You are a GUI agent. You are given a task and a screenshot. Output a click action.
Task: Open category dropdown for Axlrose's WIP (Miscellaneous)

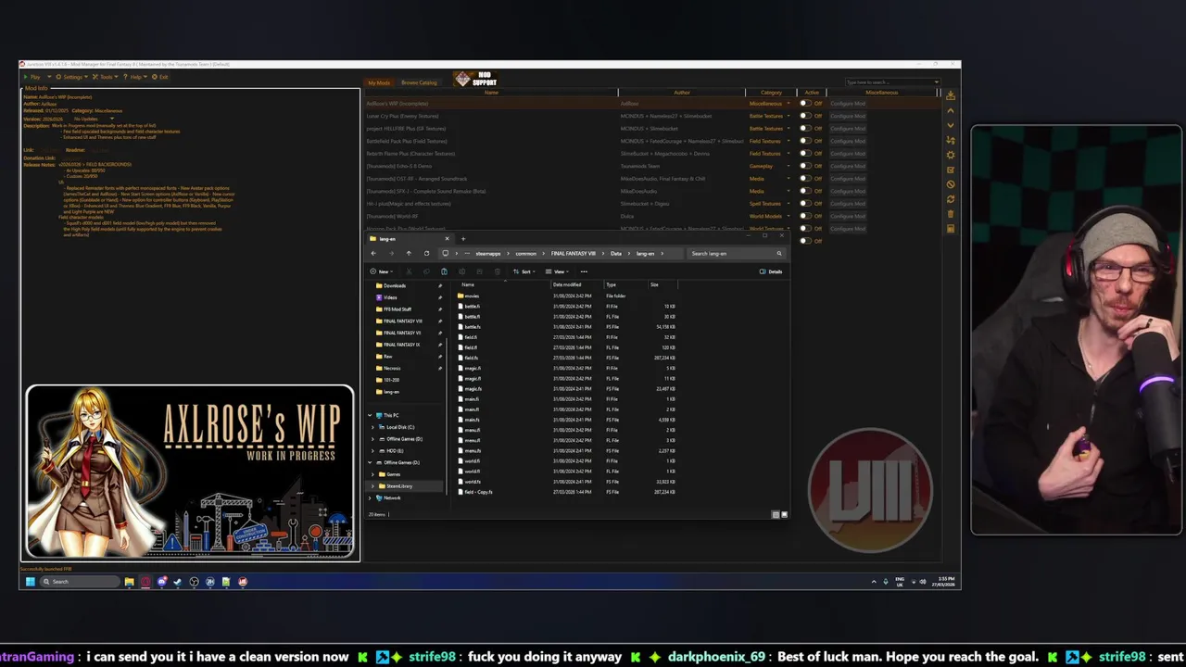[789, 104]
